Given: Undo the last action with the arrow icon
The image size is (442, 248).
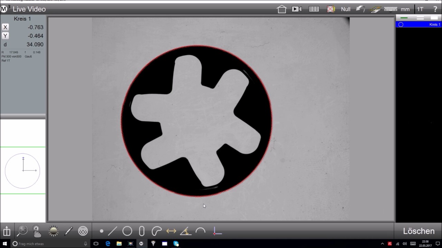Looking at the screenshot, I should point(360,9).
